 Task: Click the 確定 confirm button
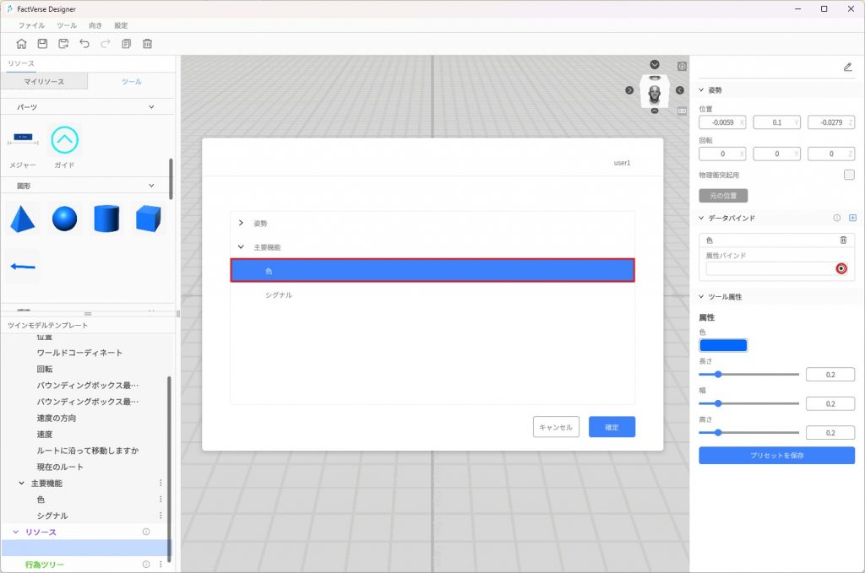click(x=612, y=427)
